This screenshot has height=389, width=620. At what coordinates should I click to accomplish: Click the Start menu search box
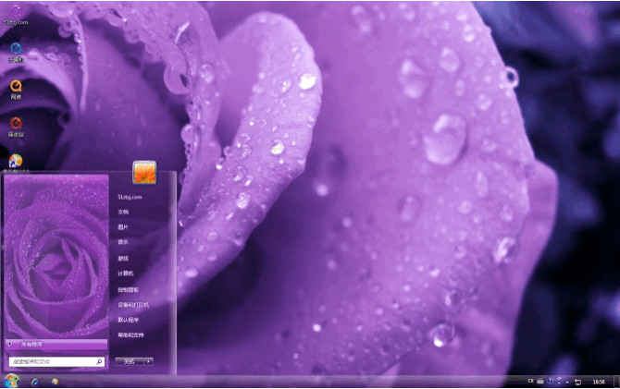click(x=56, y=361)
